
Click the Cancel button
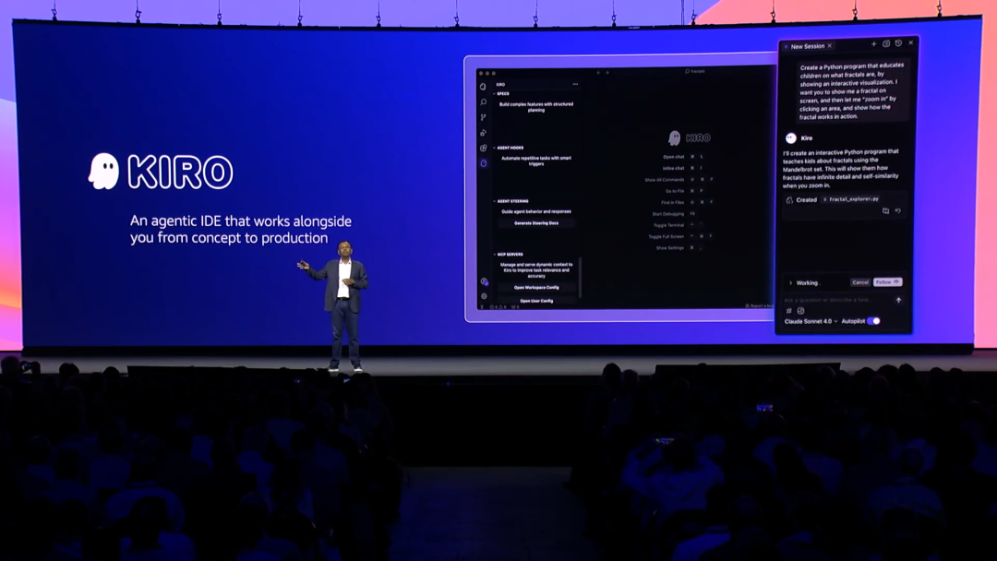(x=859, y=282)
